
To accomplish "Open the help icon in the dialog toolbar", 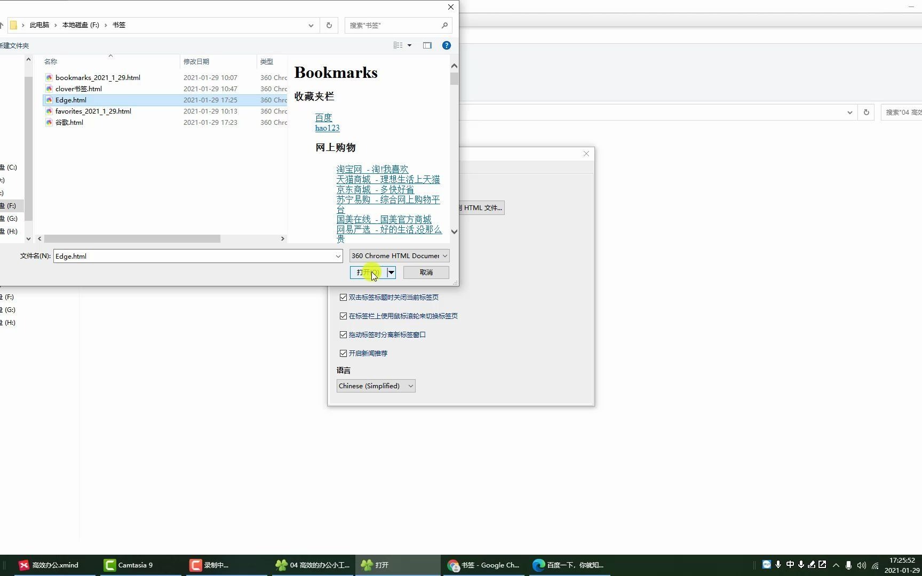I will tap(447, 45).
